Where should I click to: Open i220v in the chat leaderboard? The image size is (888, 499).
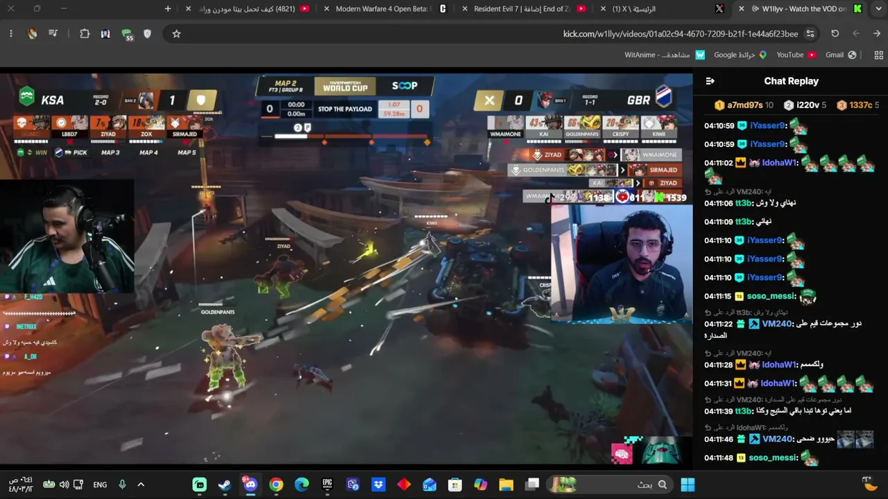(805, 105)
